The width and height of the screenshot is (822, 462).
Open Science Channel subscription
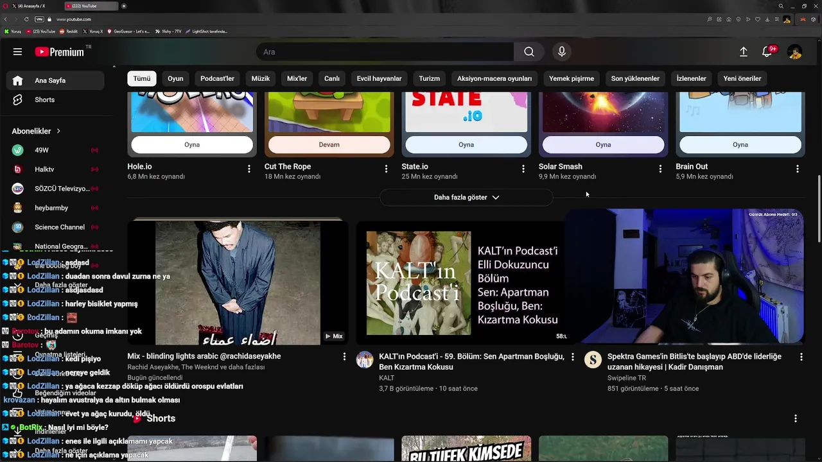point(55,227)
